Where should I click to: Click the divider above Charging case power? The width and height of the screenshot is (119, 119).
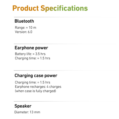pos(66,71)
